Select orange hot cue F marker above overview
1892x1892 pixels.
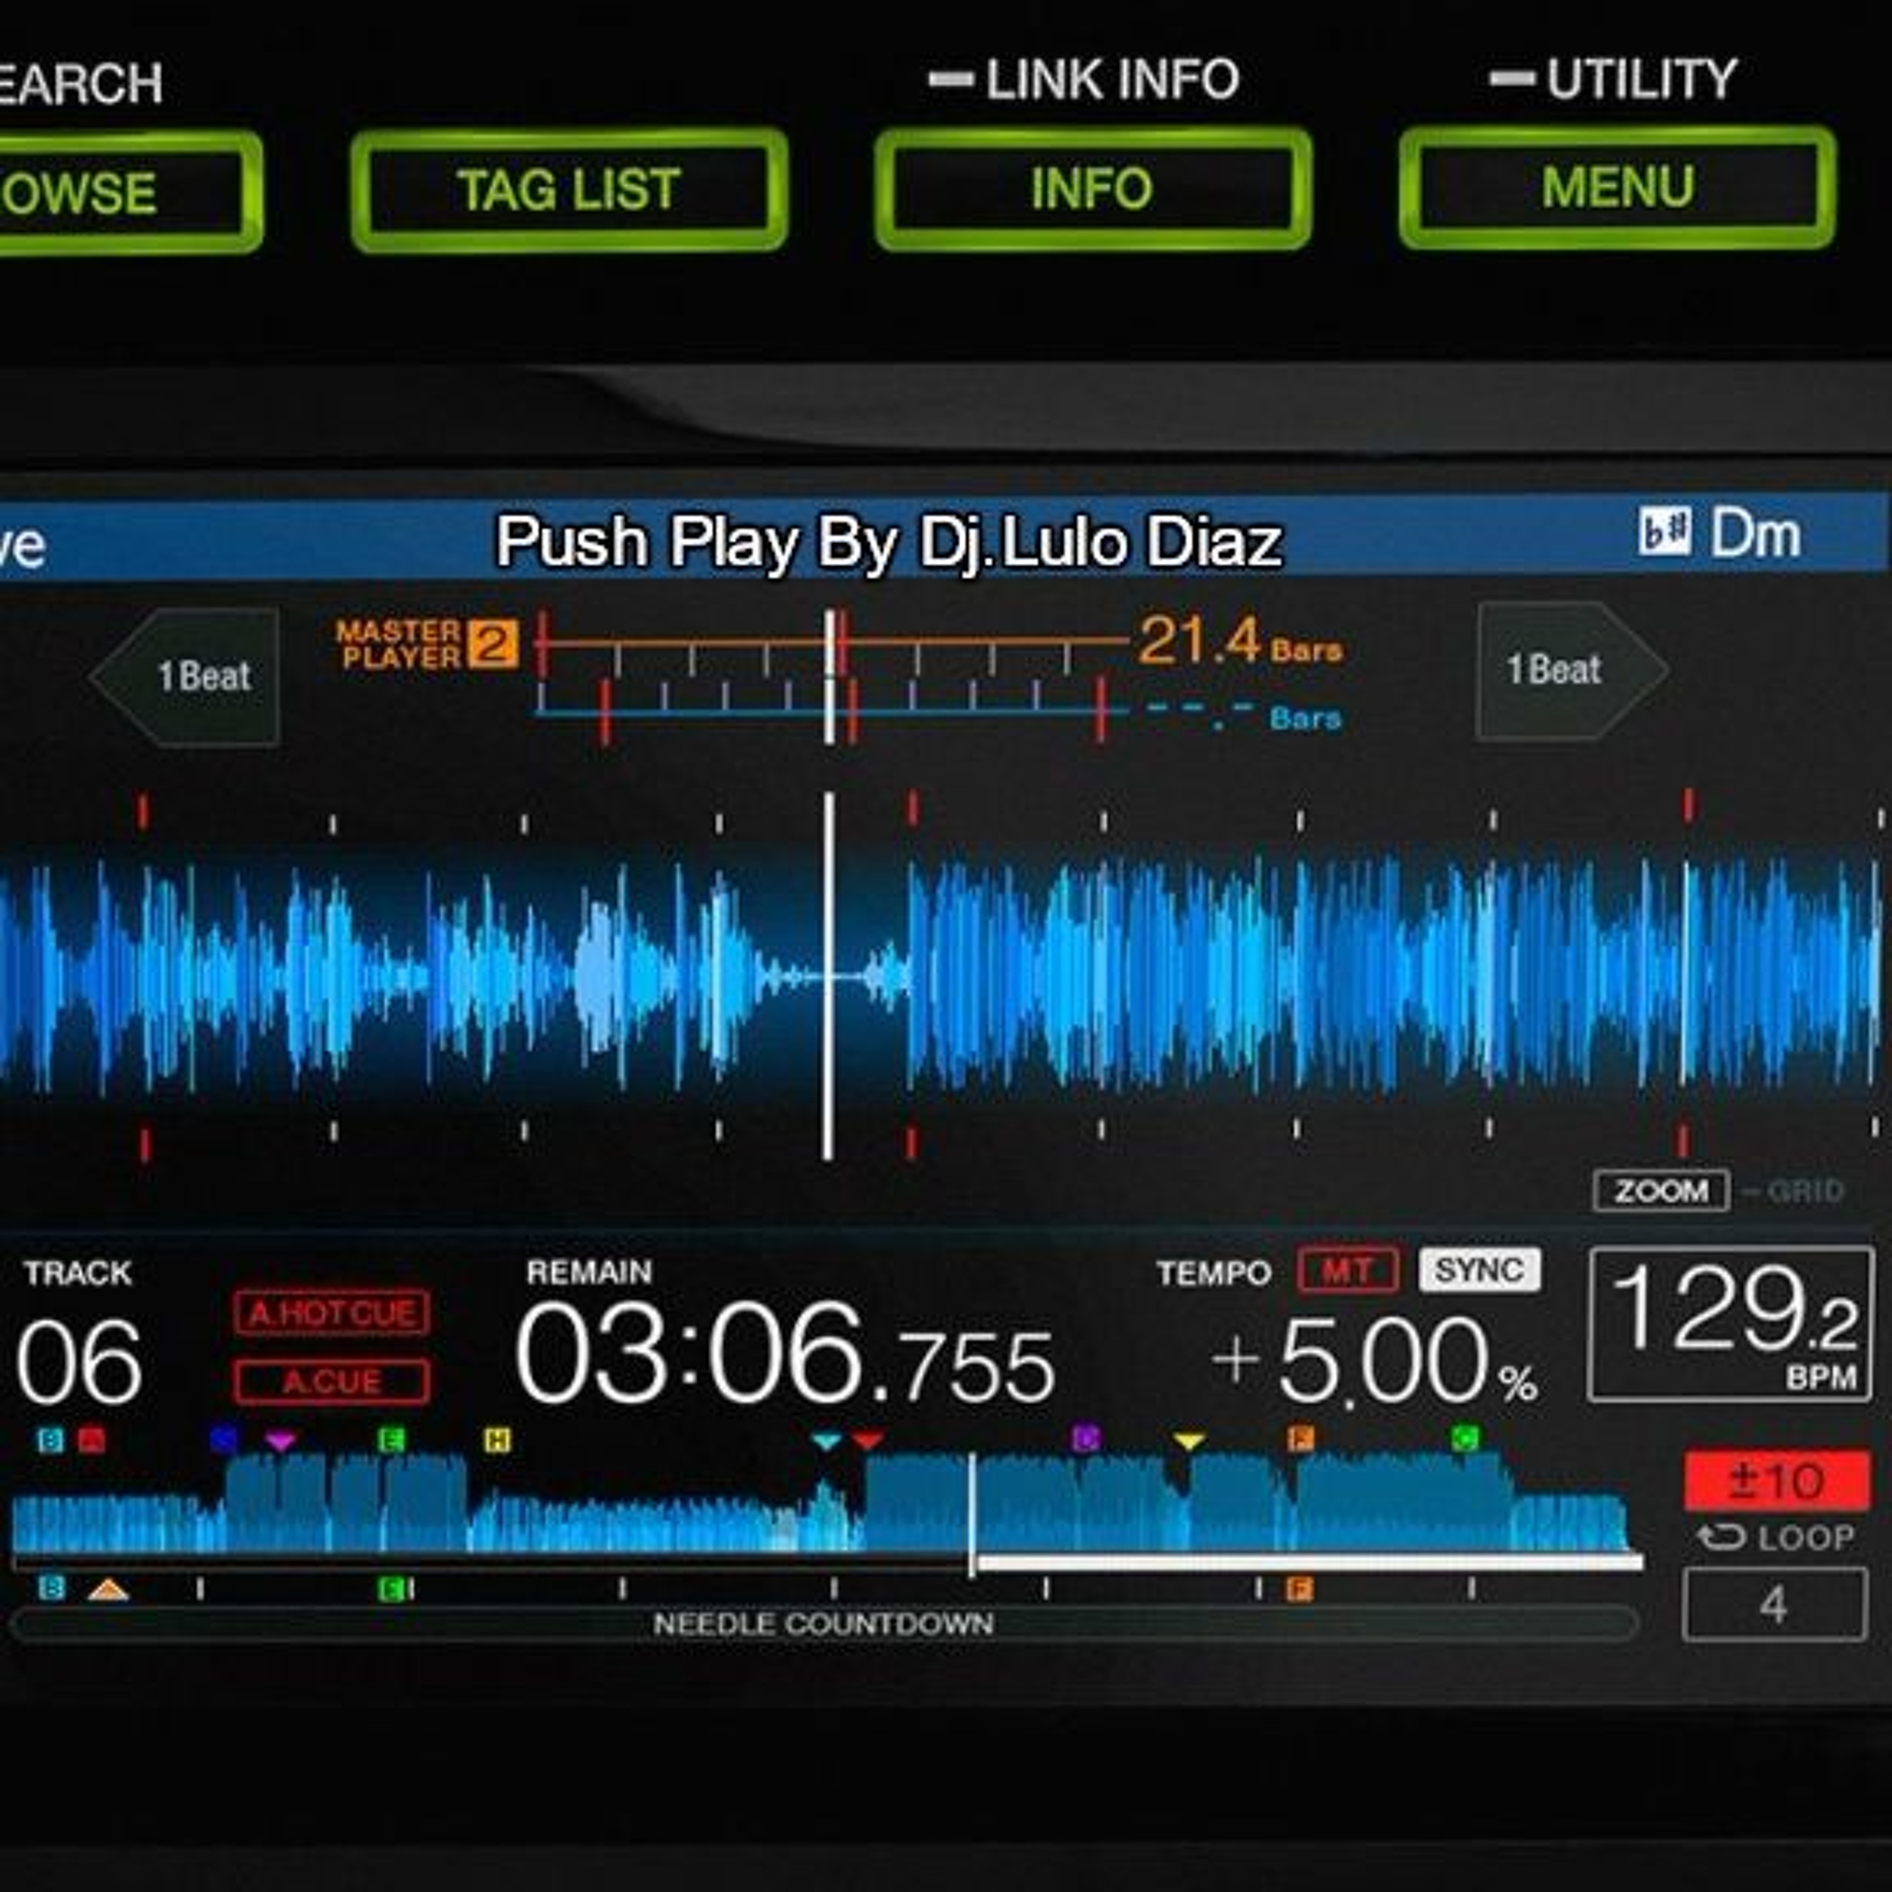coord(1300,1438)
